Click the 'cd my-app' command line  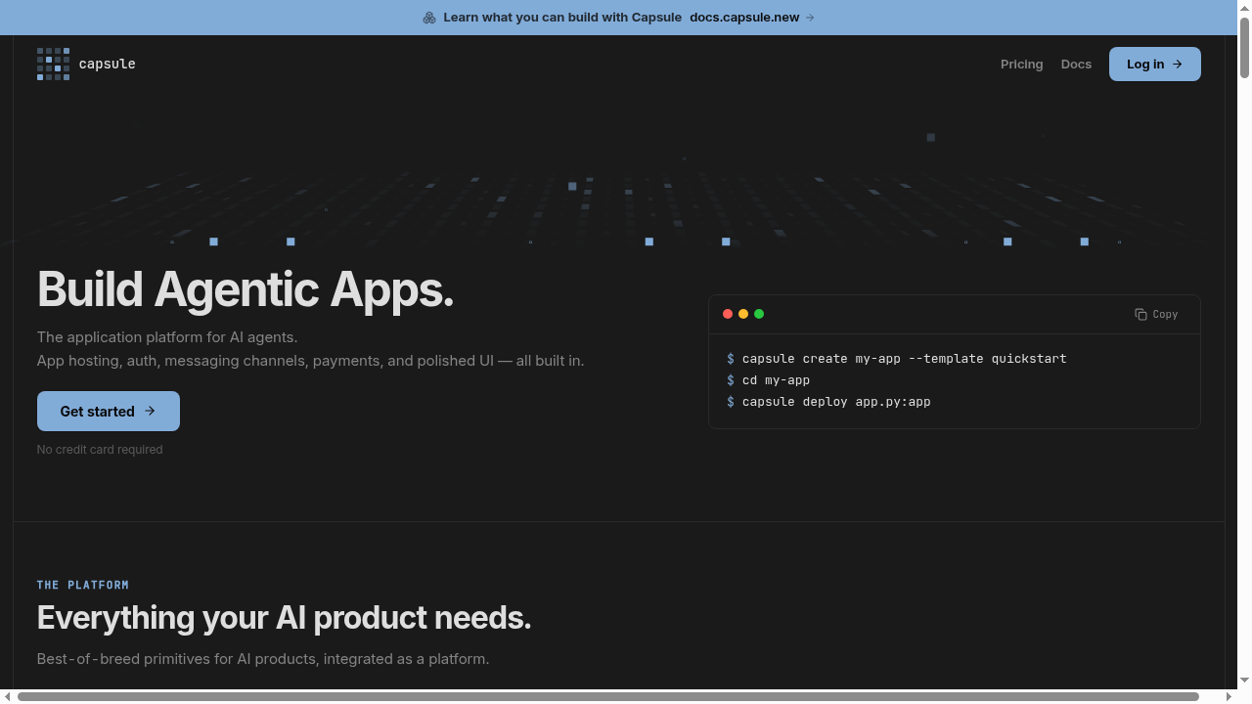coord(769,380)
